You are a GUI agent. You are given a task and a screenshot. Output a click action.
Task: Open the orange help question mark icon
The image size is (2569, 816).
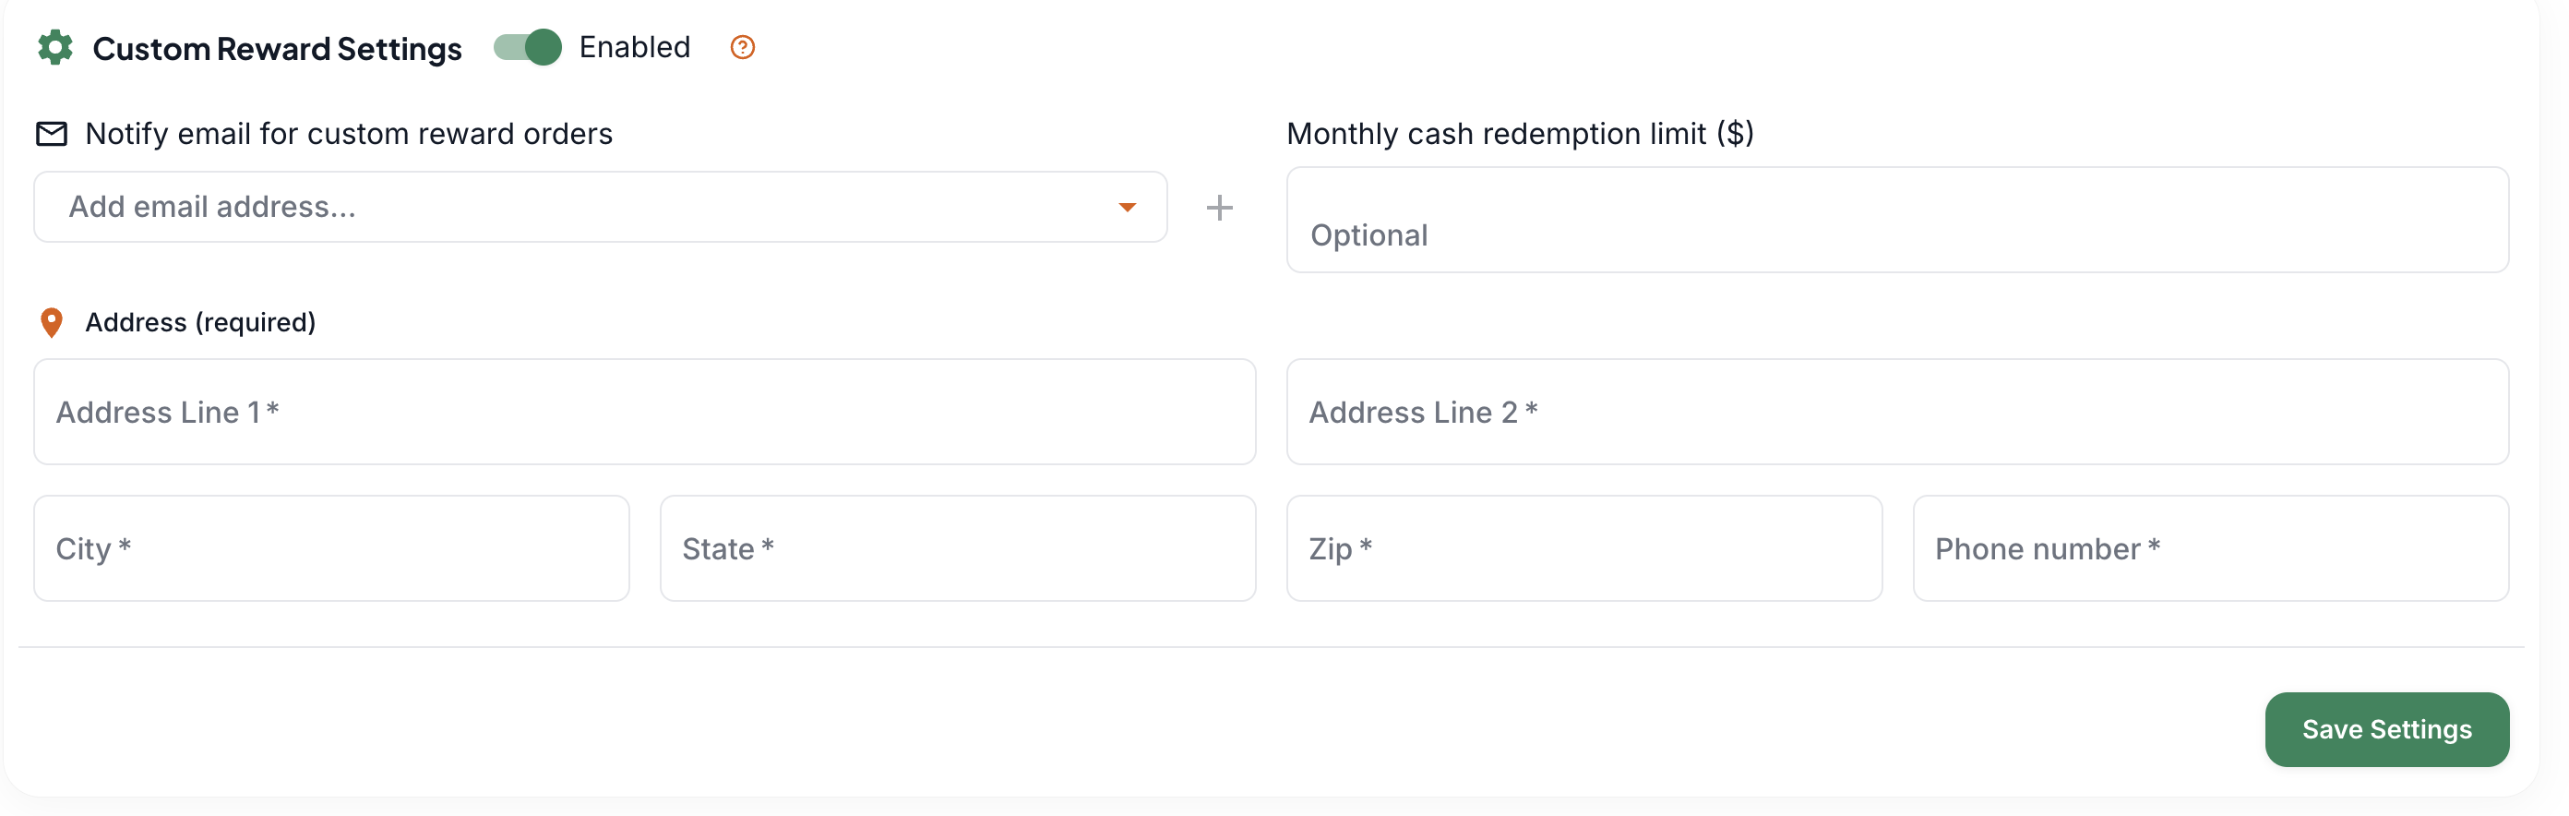point(742,47)
